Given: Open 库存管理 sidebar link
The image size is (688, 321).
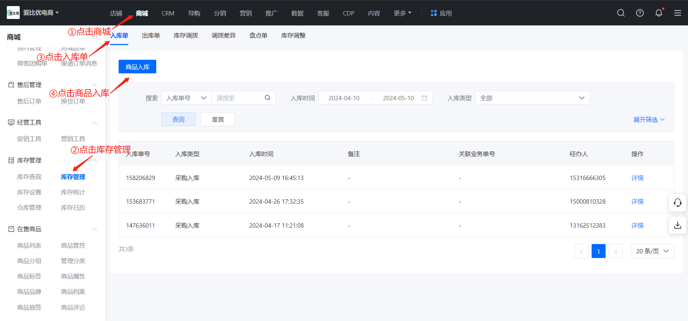Looking at the screenshot, I should click(73, 177).
